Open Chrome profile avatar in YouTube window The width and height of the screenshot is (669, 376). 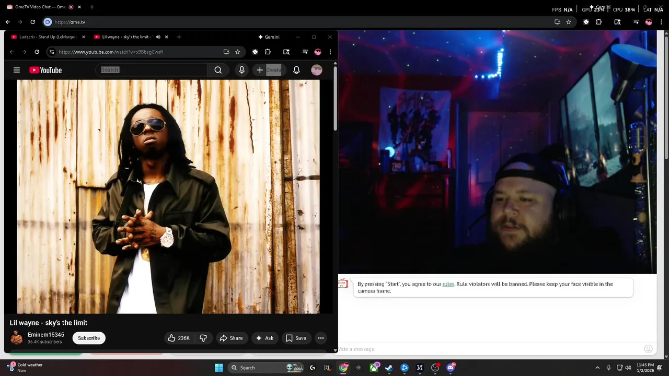[318, 52]
